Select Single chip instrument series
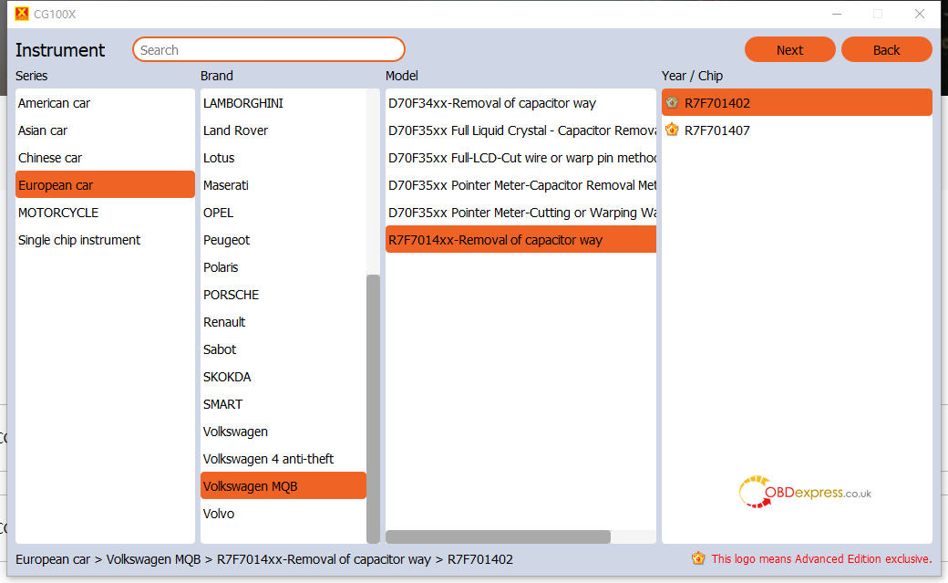Screen dimensions: 948x583 click(x=105, y=240)
